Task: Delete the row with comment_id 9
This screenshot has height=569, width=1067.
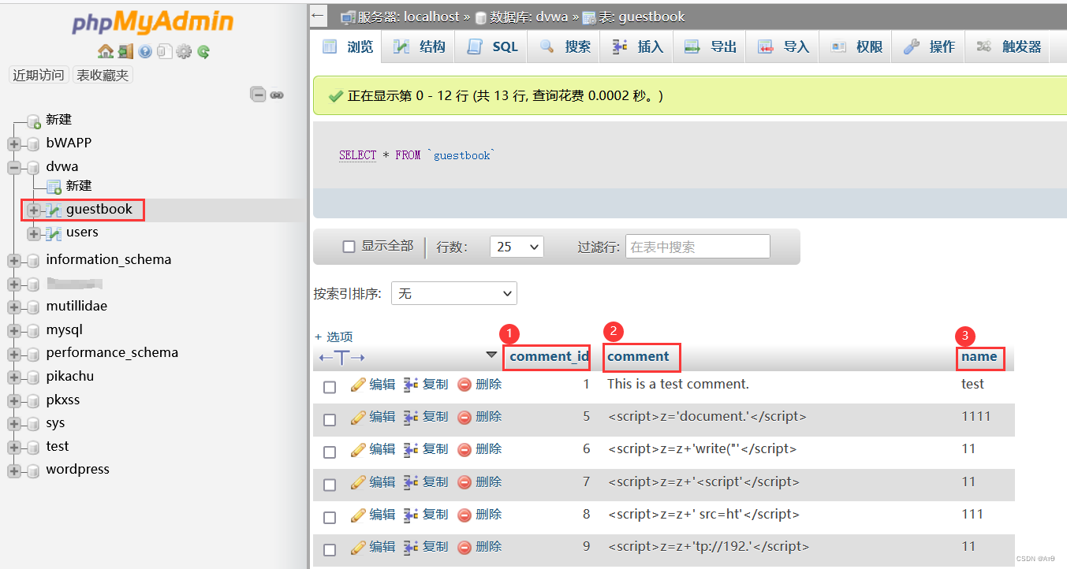Action: pyautogui.click(x=479, y=547)
